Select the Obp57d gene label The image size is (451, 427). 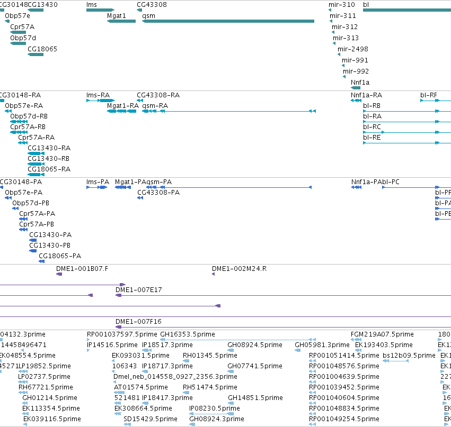[23, 38]
